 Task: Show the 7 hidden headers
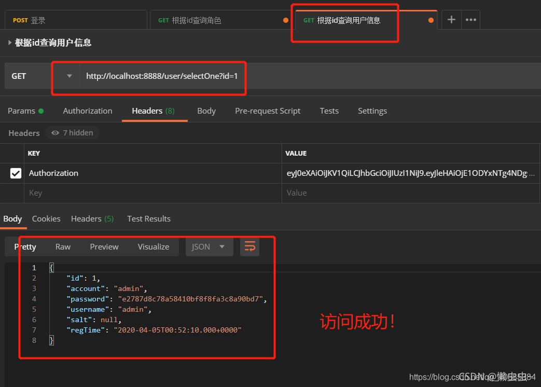72,133
